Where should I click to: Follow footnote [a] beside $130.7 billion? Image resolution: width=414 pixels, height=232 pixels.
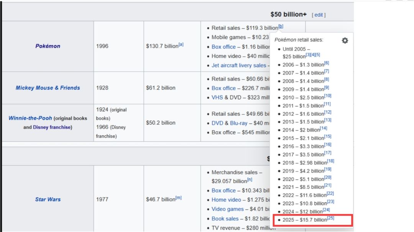[181, 44]
